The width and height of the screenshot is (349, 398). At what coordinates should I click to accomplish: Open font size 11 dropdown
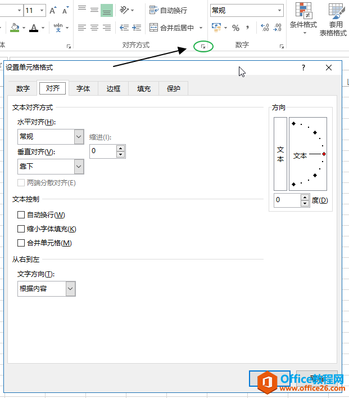[42, 10]
